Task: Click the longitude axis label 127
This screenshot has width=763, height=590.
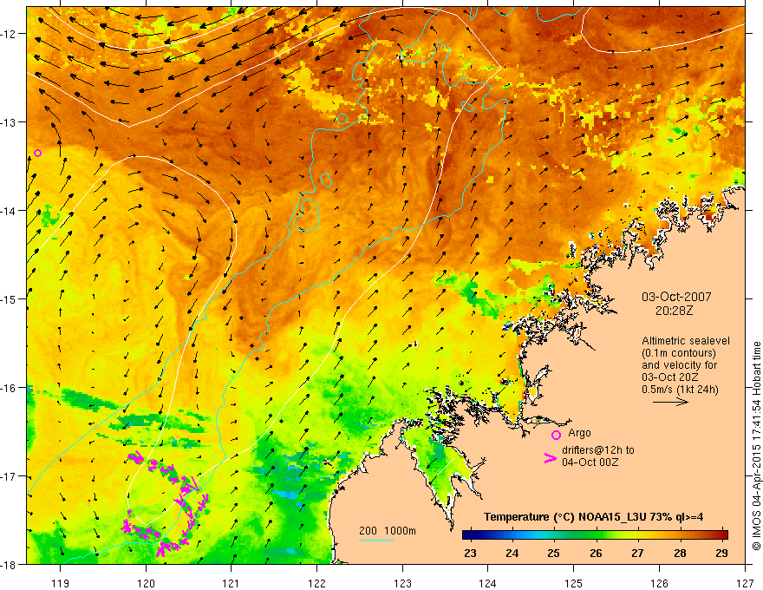Action: click(x=745, y=583)
